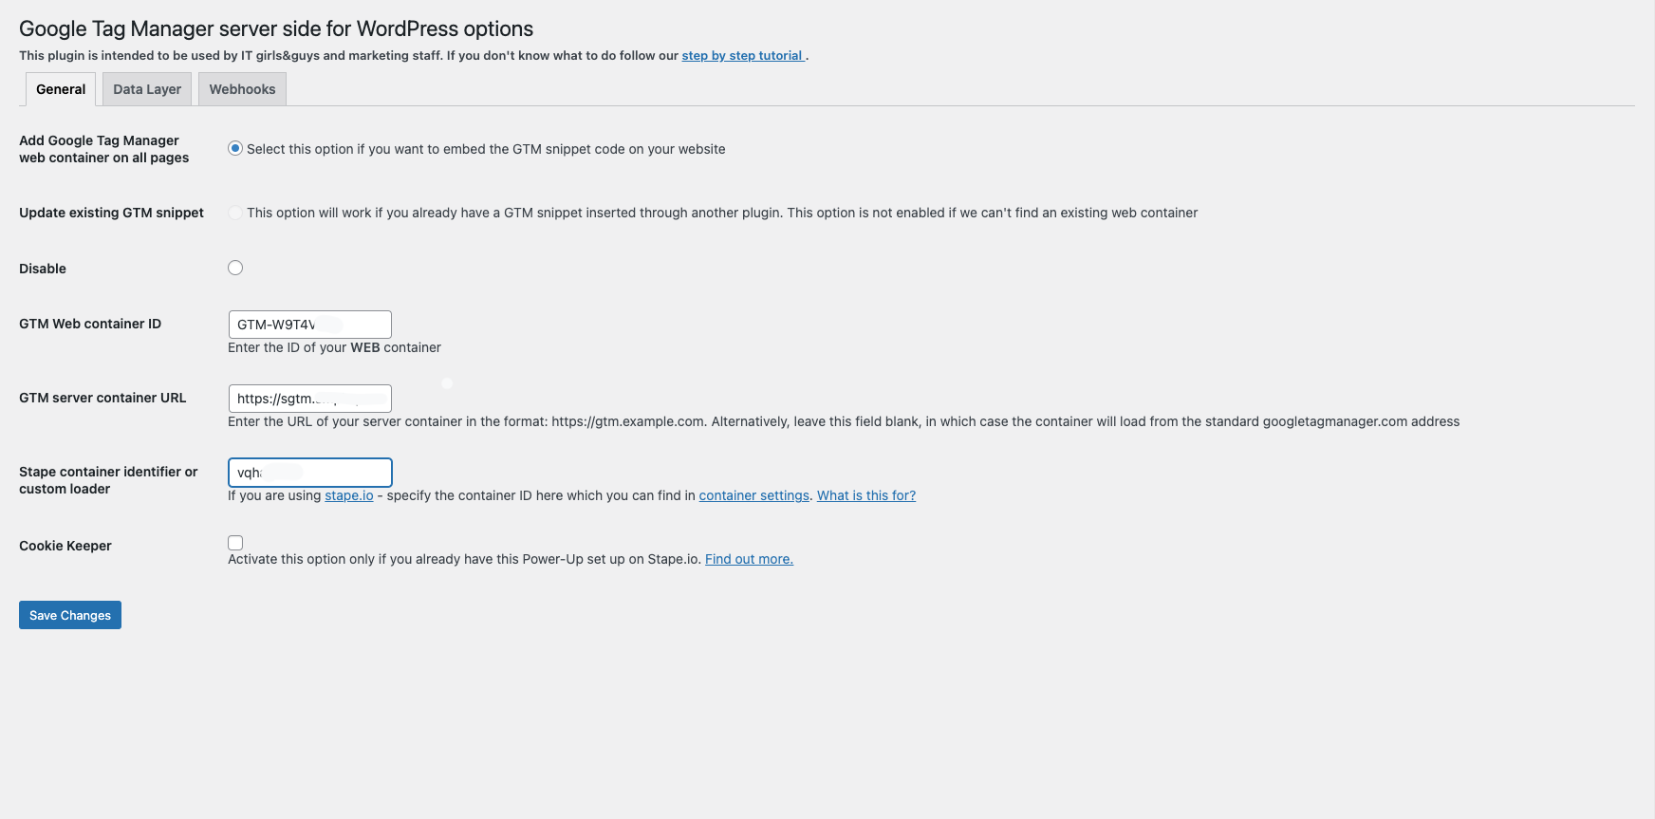Viewport: 1655px width, 819px height.
Task: Click the Update existing GTM snippet label
Action: point(110,213)
